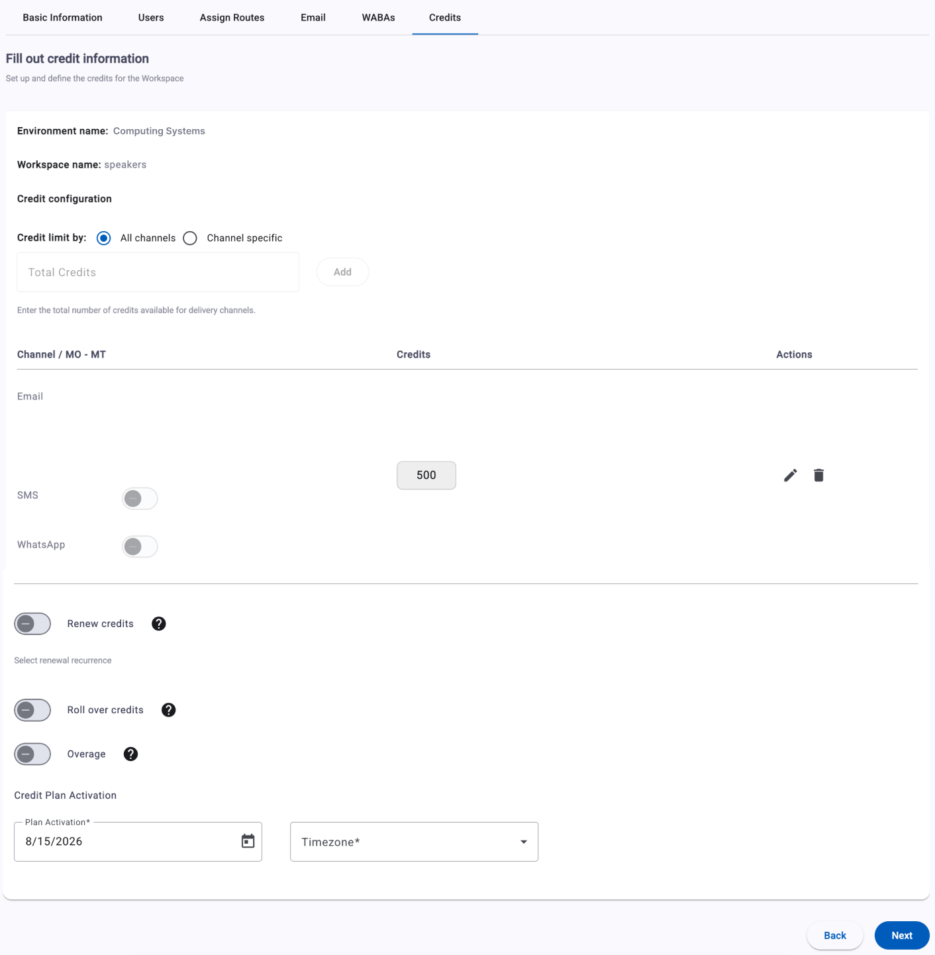Select the All channels radio button
This screenshot has width=935, height=955.
click(104, 238)
